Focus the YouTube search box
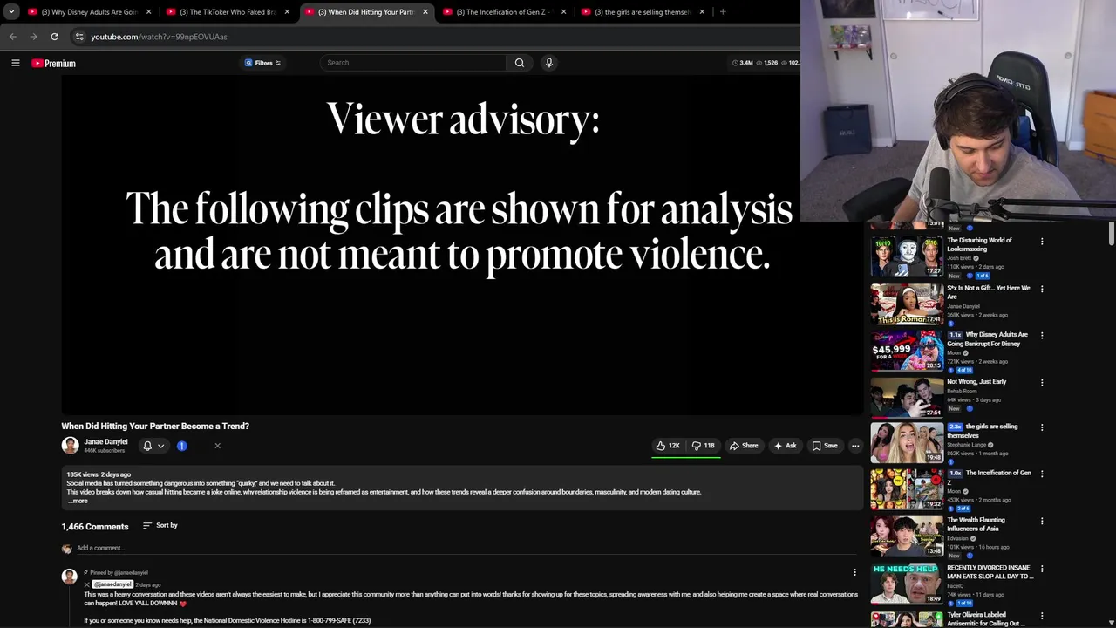This screenshot has width=1116, height=628. click(x=413, y=63)
